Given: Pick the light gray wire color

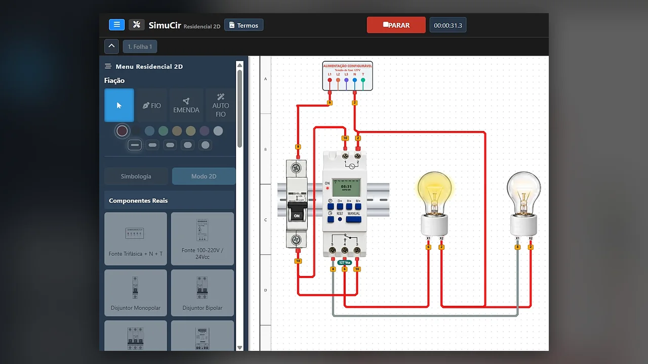Looking at the screenshot, I should click(x=218, y=131).
